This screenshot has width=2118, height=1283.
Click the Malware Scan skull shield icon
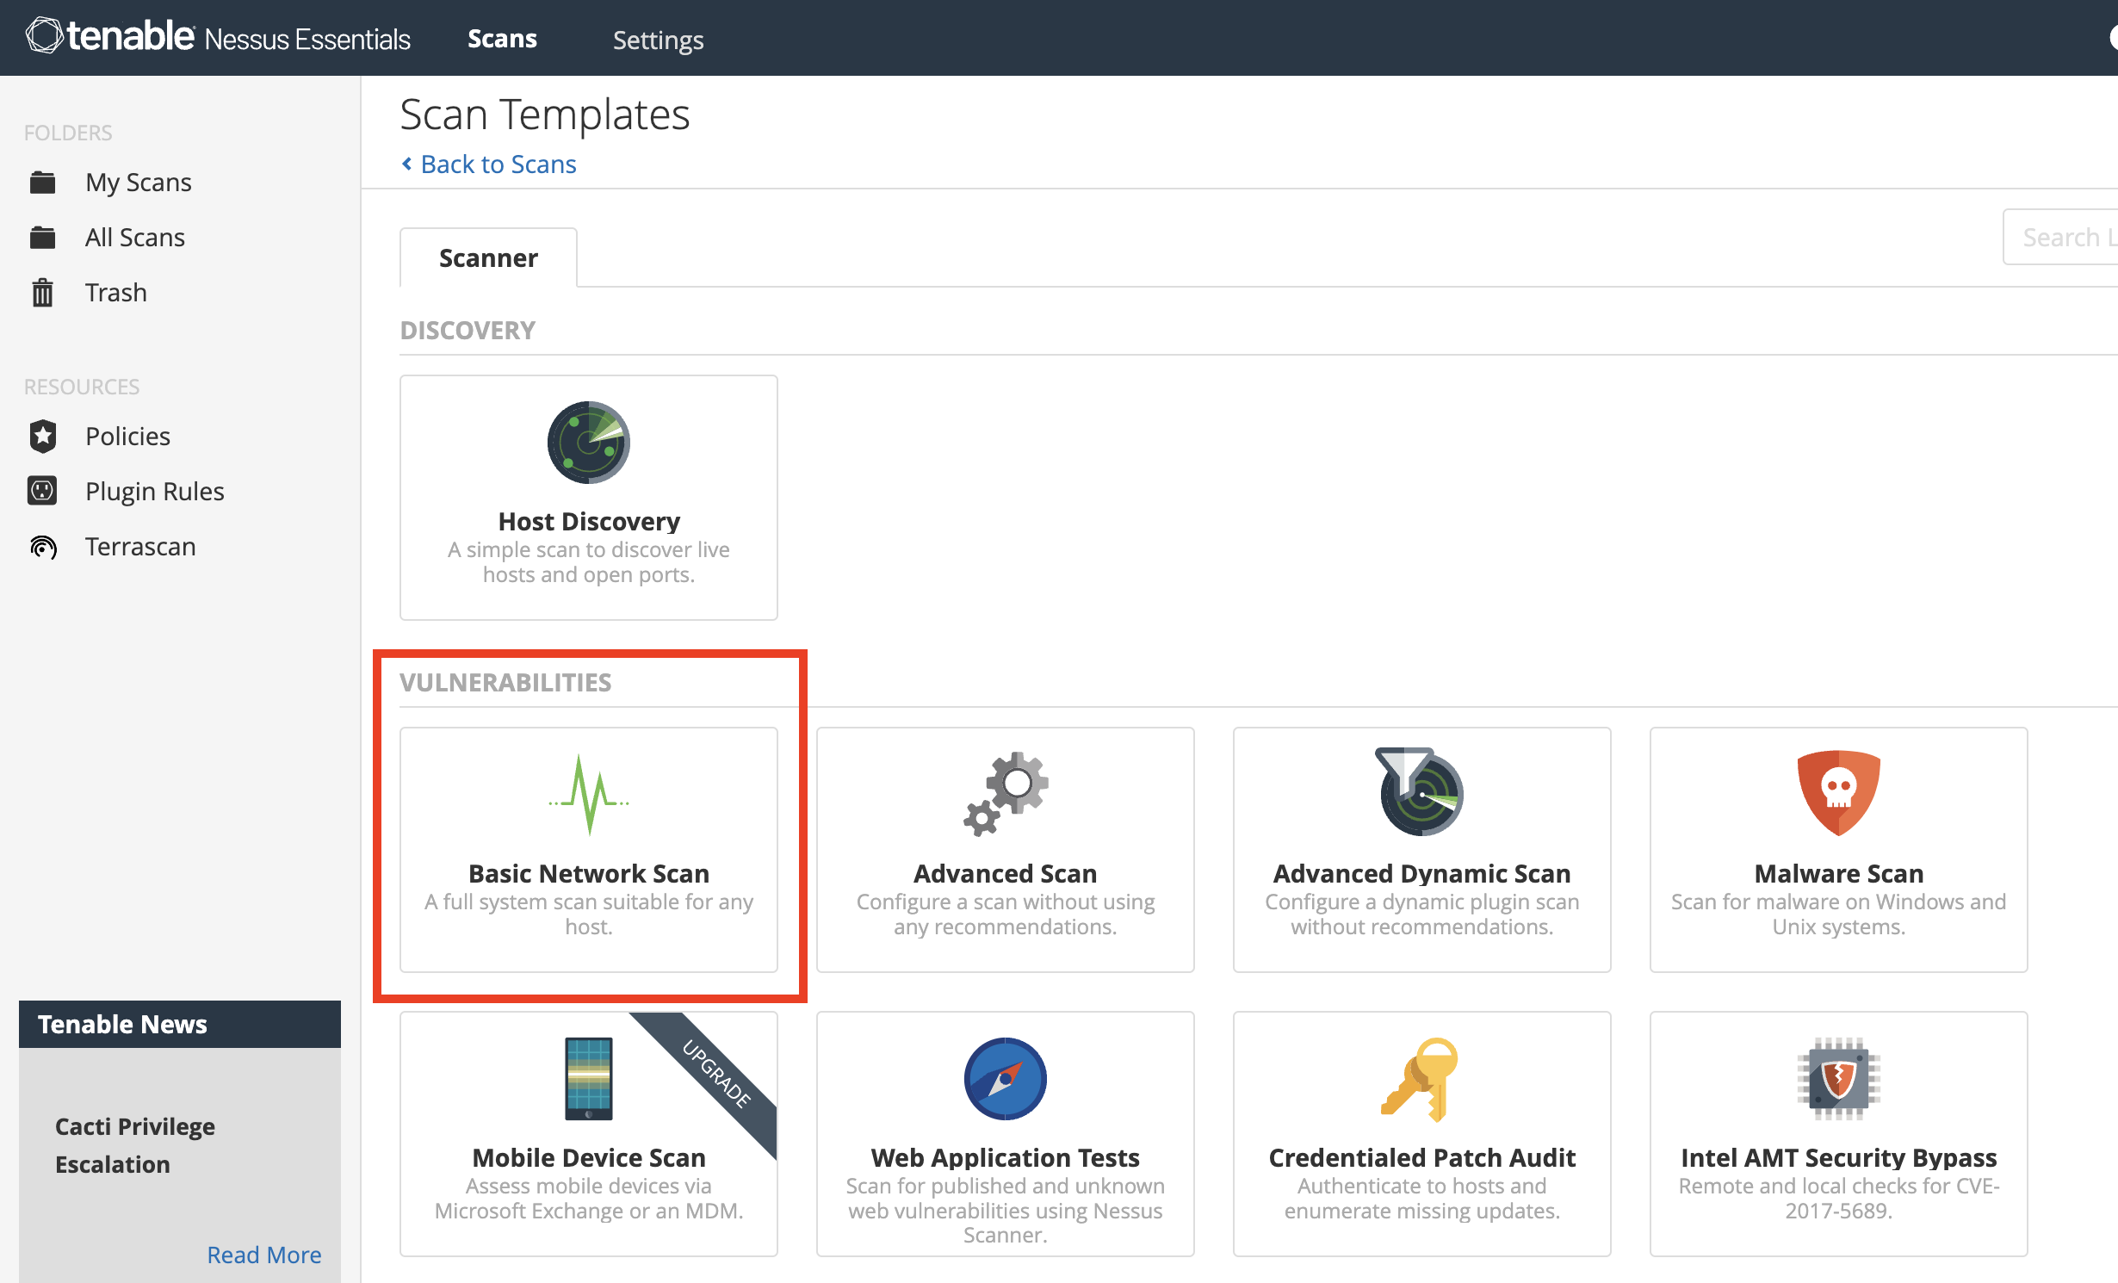(x=1838, y=791)
